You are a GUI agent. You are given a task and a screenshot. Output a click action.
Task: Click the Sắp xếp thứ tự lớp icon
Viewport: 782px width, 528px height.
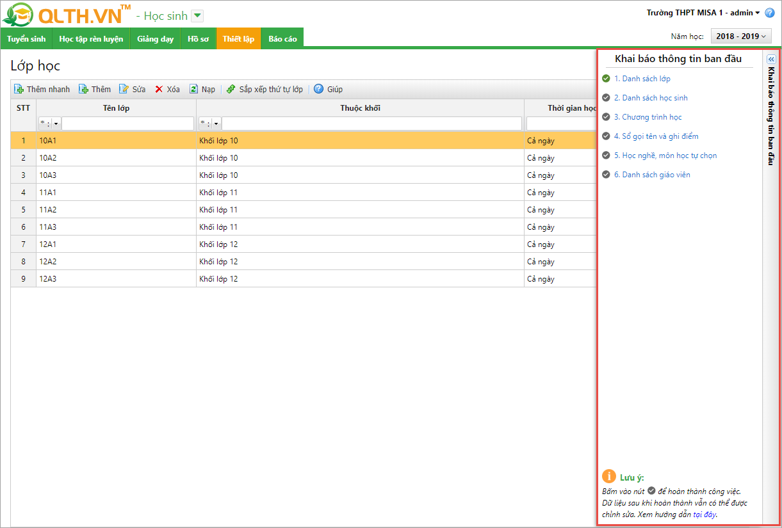coord(231,90)
